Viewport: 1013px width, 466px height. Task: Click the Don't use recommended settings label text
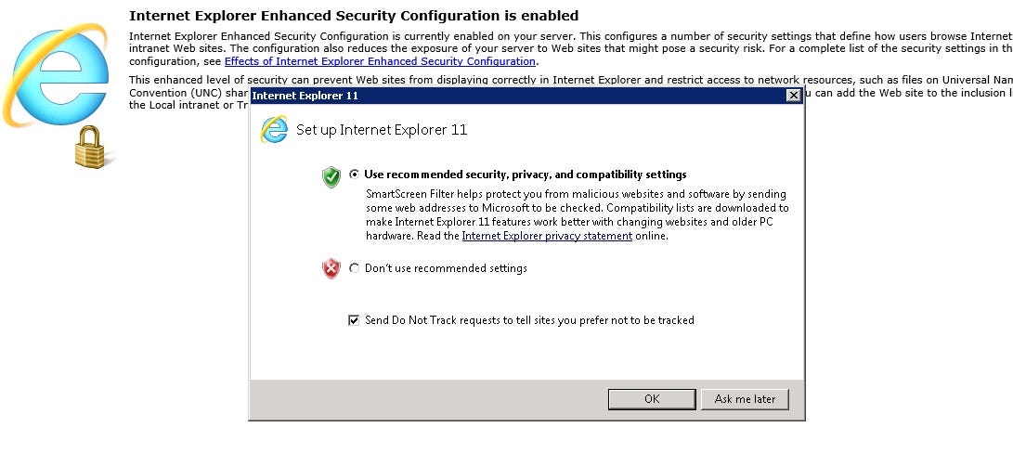(446, 268)
